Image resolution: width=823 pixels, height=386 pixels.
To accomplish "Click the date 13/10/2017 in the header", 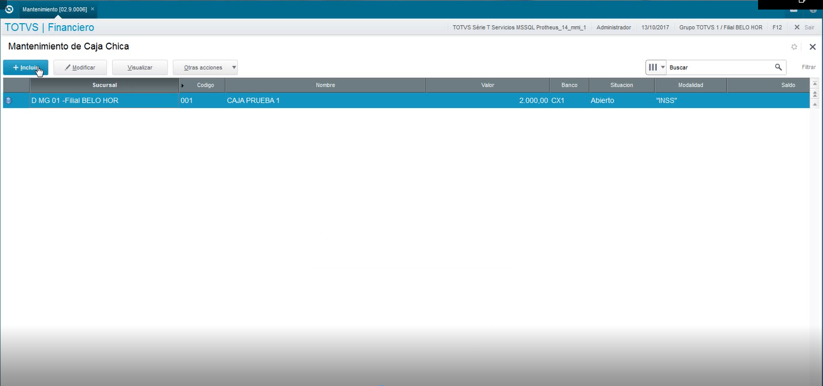I will tap(655, 27).
